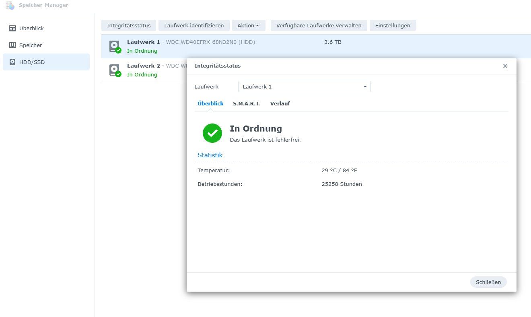Switch to the Überblick tab in dialog
The width and height of the screenshot is (531, 317).
click(210, 103)
